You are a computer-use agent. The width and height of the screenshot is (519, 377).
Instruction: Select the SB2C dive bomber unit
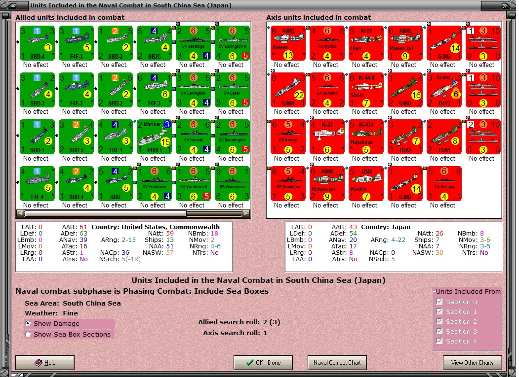[154, 43]
